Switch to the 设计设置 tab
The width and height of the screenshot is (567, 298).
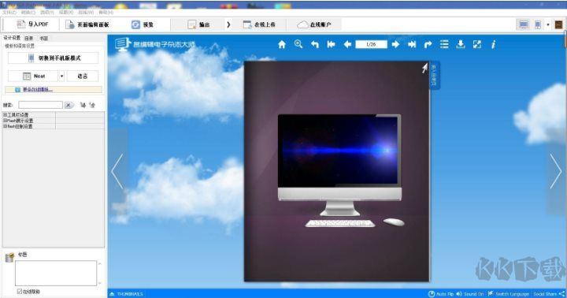[12, 38]
